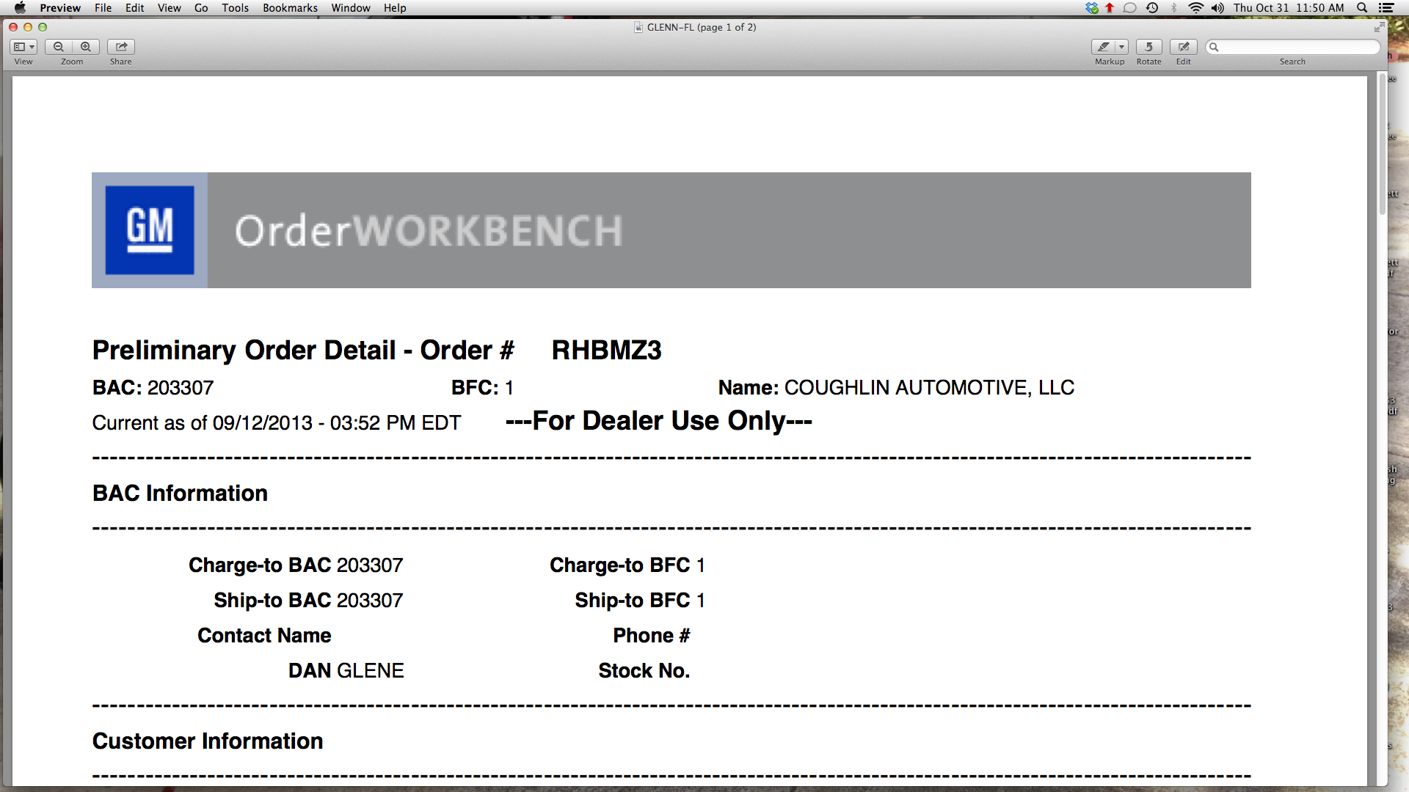
Task: Click order number RHBMZ3
Action: (x=607, y=351)
